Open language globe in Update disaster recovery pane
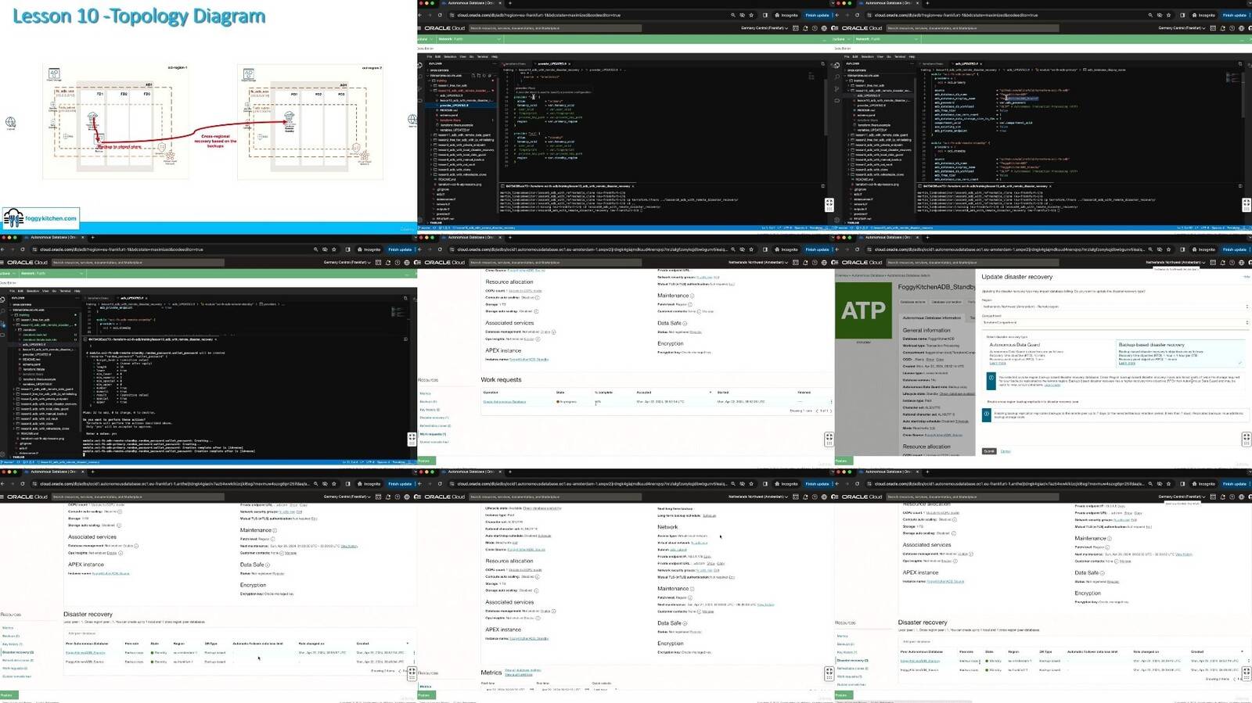Image resolution: width=1252 pixels, height=703 pixels. (x=1241, y=263)
